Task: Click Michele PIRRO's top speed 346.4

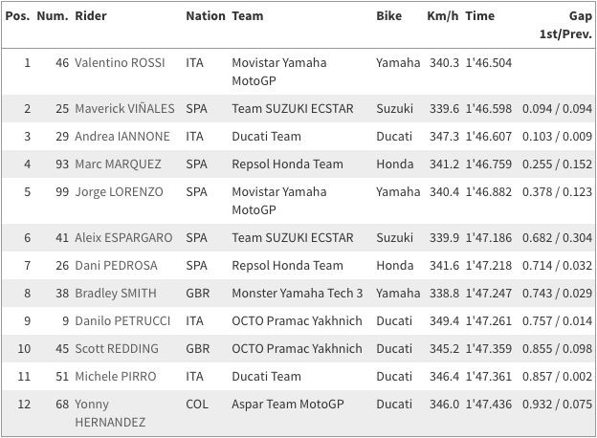Action: [444, 377]
